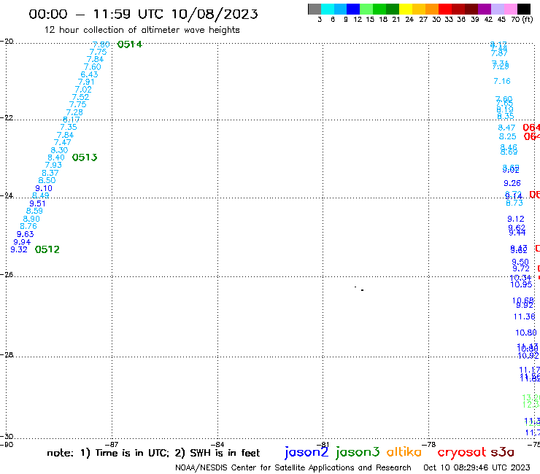Click the wave height value '7.02'

coord(83,90)
